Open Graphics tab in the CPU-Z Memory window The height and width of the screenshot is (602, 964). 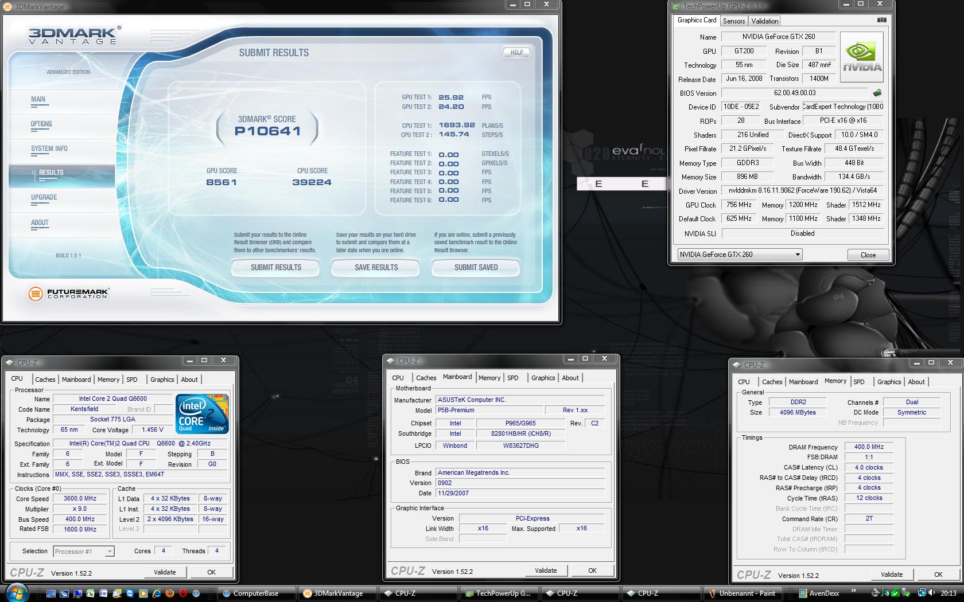click(889, 382)
